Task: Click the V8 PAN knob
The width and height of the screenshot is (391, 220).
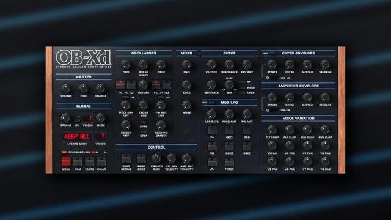Action: pyautogui.click(x=325, y=161)
